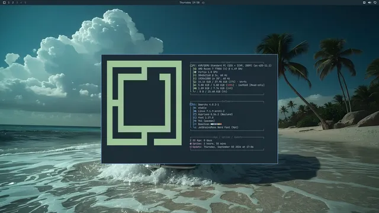
Task: Select the text OS Age: 0 days
Action: (x=203, y=140)
